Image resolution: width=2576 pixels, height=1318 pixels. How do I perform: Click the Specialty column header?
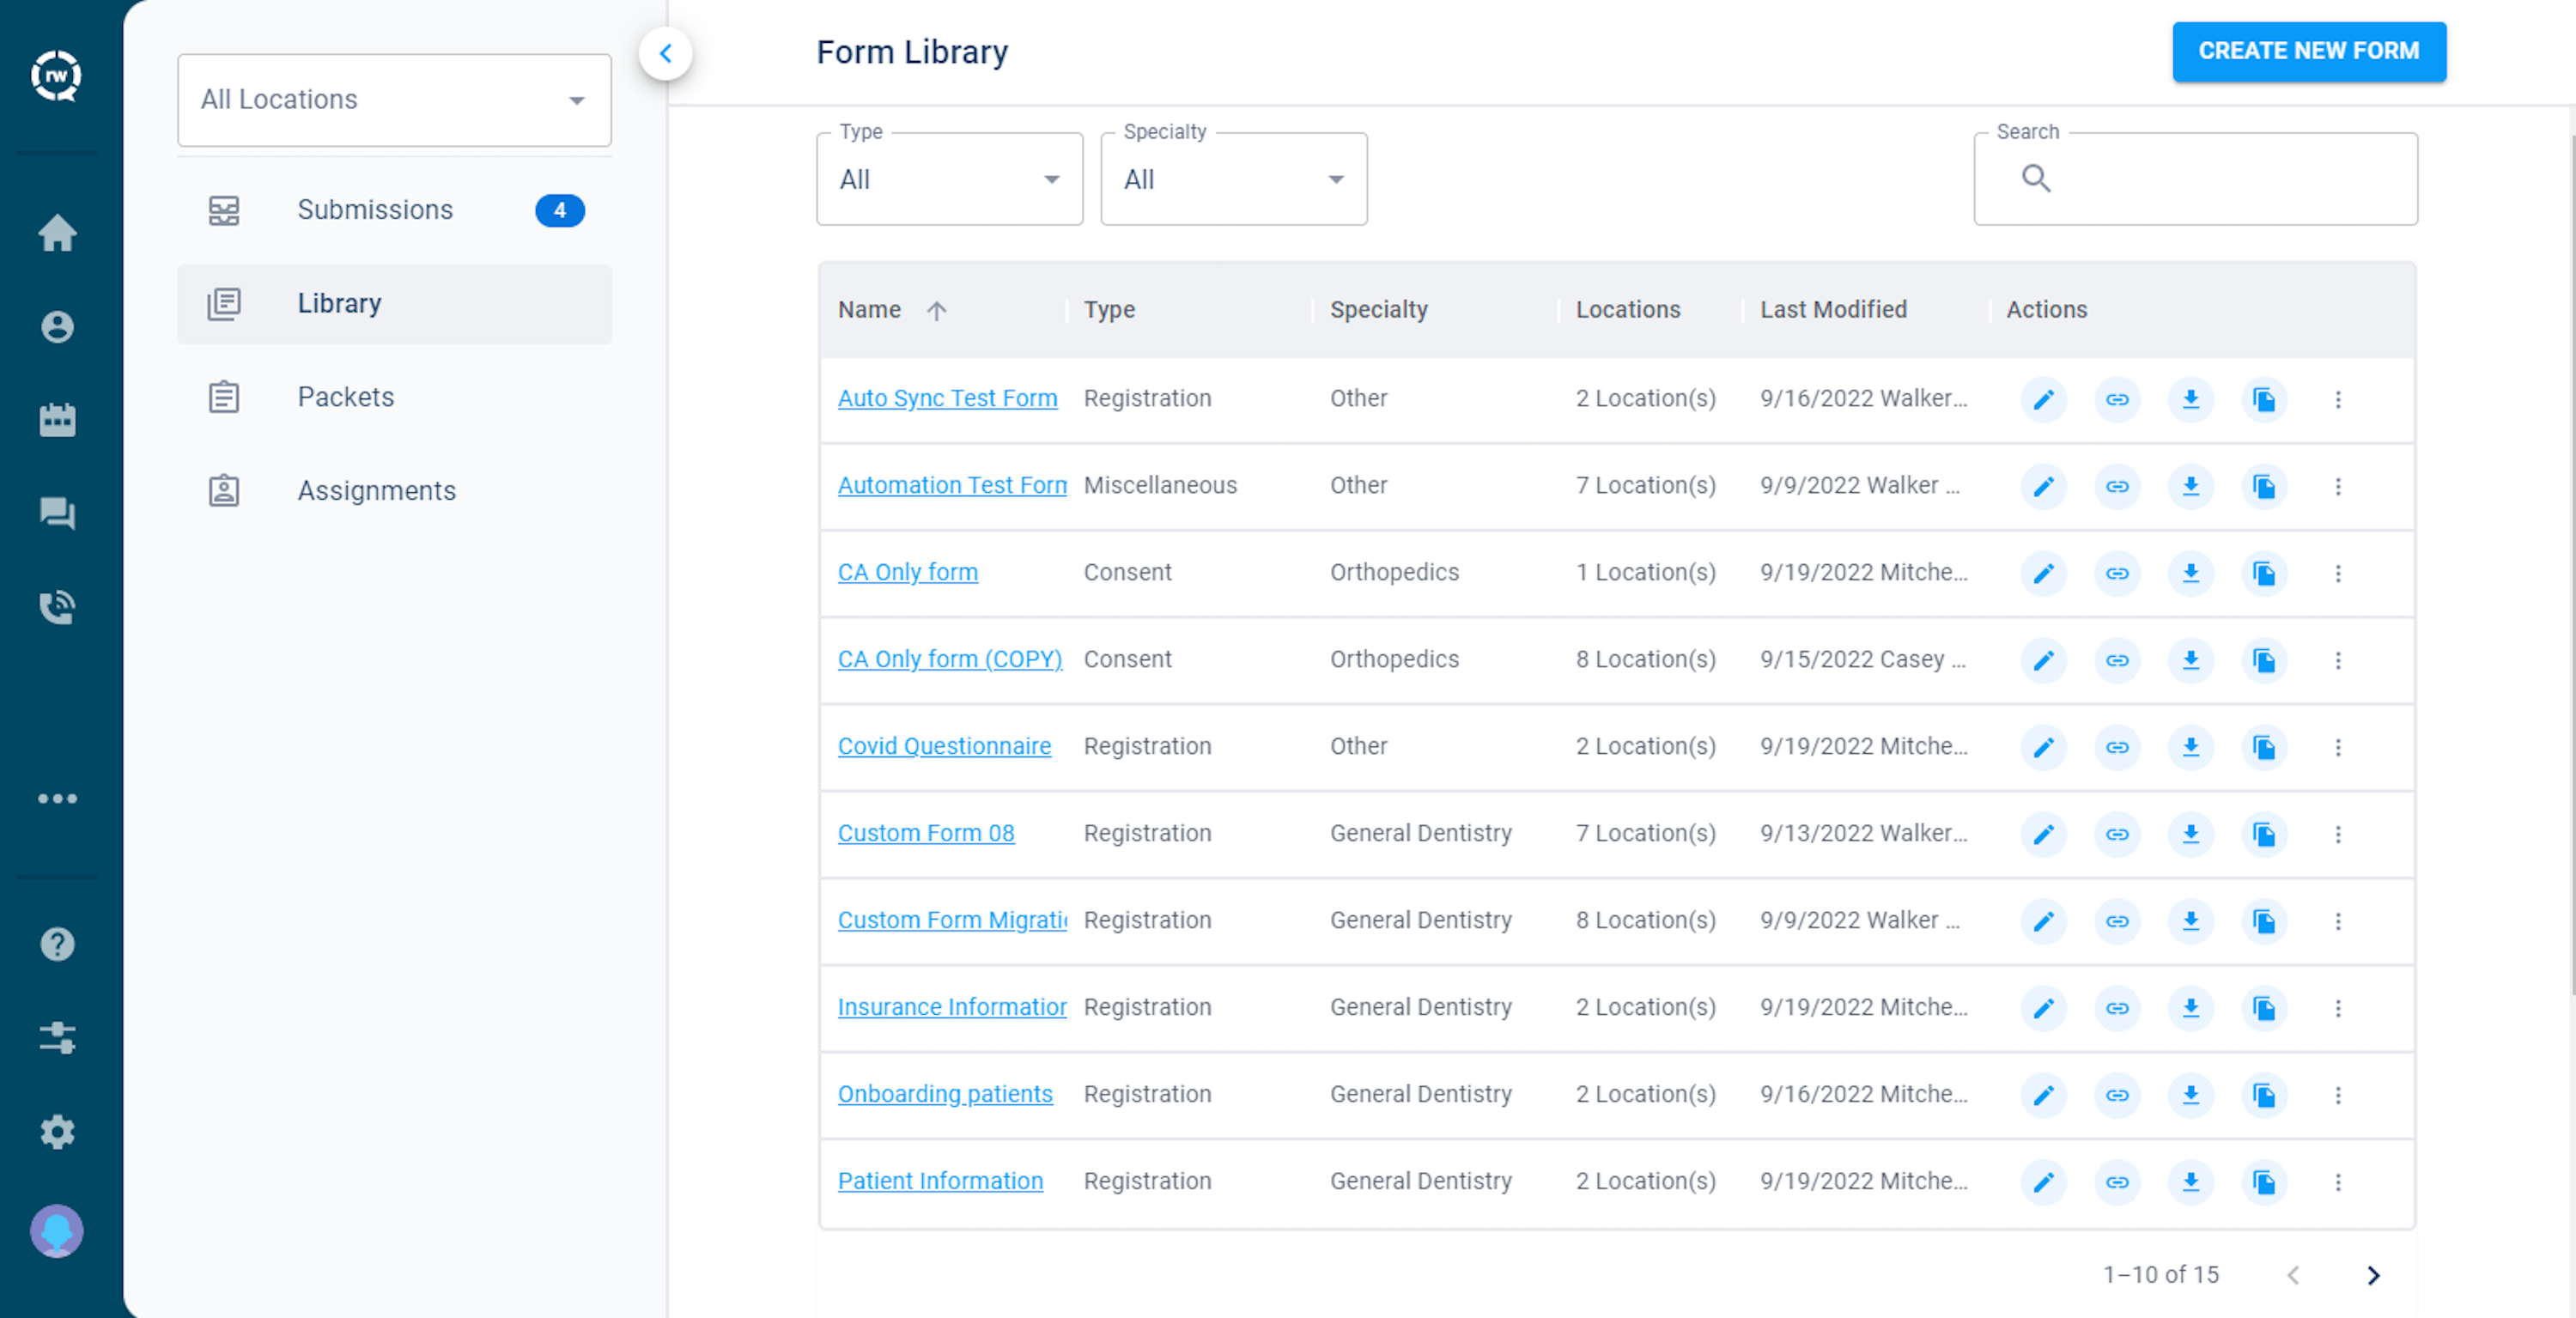pyautogui.click(x=1378, y=310)
